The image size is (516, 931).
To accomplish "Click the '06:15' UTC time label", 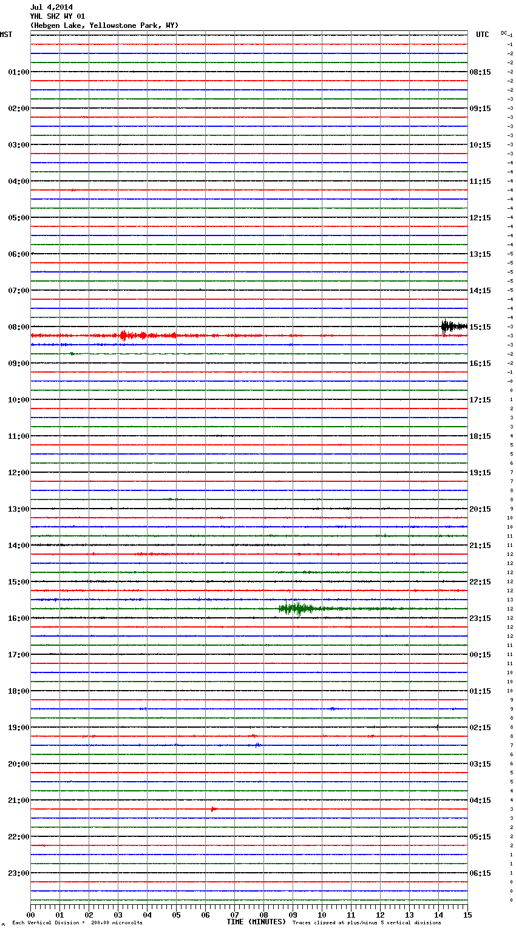I will [x=480, y=873].
